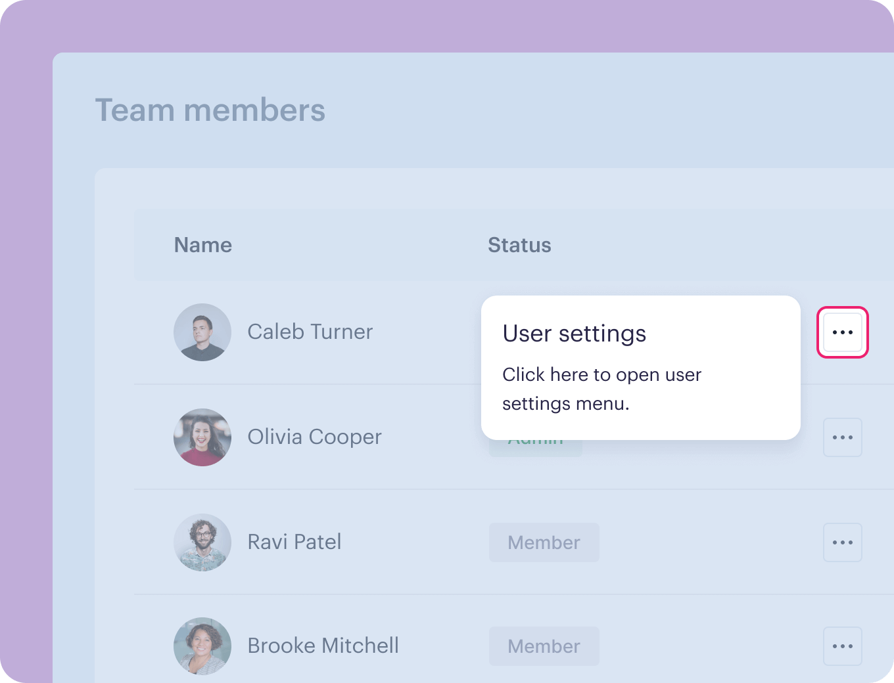The height and width of the screenshot is (683, 894).
Task: Click the User settings tooltip title
Action: [x=575, y=334]
